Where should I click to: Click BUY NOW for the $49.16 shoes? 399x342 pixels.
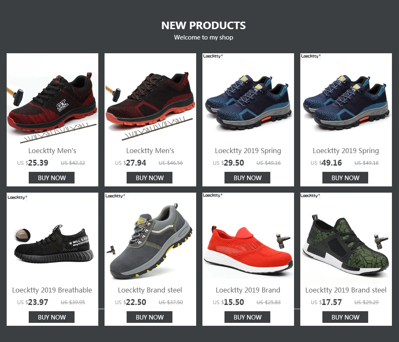pos(345,178)
